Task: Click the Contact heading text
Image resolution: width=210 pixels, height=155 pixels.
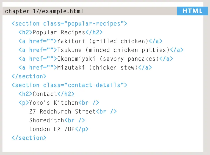Action: click(45, 94)
